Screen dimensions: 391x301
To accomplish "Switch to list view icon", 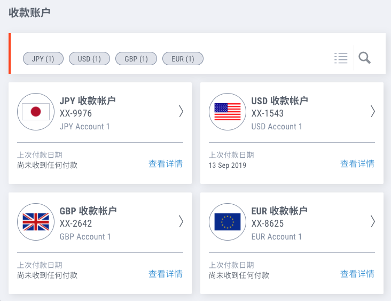I will pyautogui.click(x=341, y=58).
